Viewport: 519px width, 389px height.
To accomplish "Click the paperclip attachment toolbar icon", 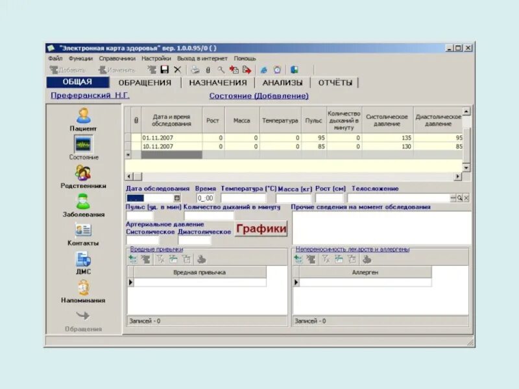I will pos(208,70).
